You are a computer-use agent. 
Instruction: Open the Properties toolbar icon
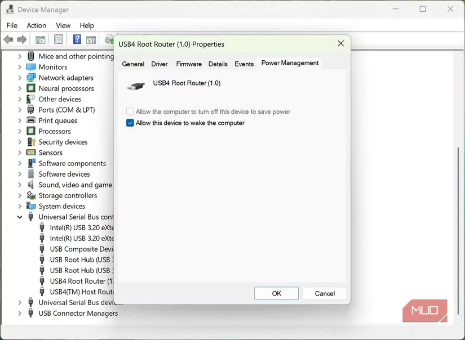59,39
